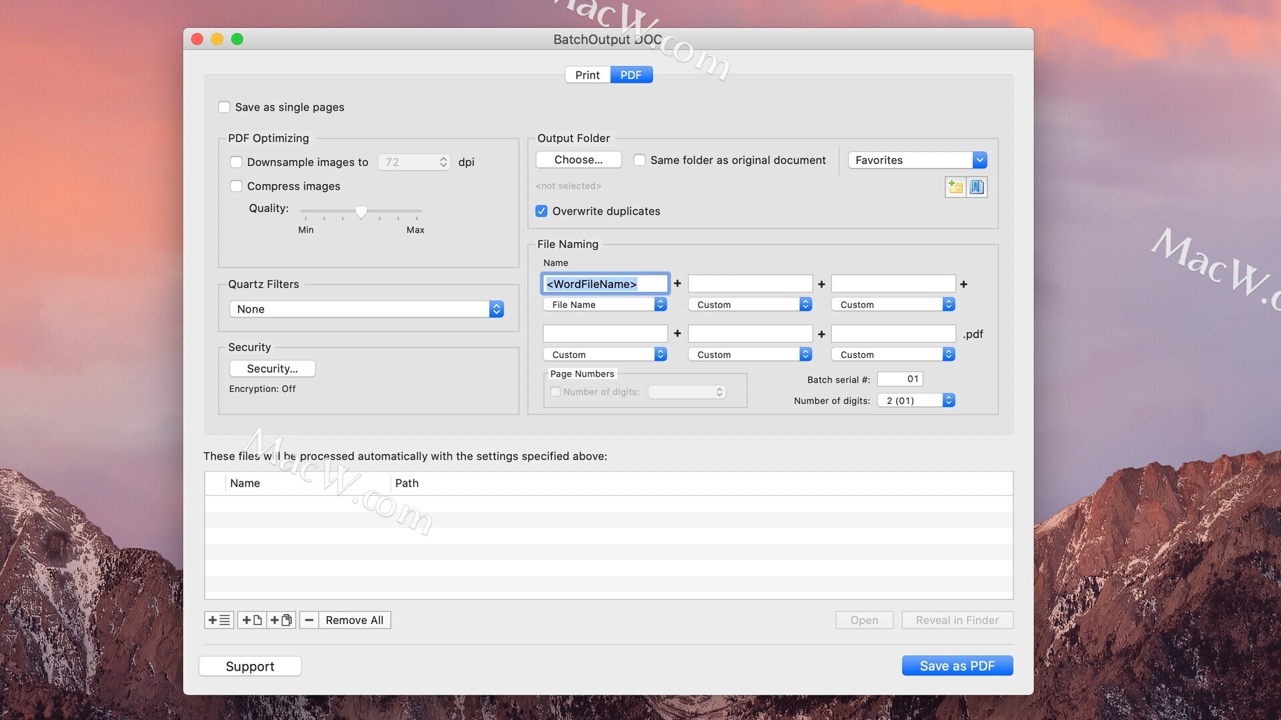
Task: Click the Quality slider thumb
Action: click(361, 212)
